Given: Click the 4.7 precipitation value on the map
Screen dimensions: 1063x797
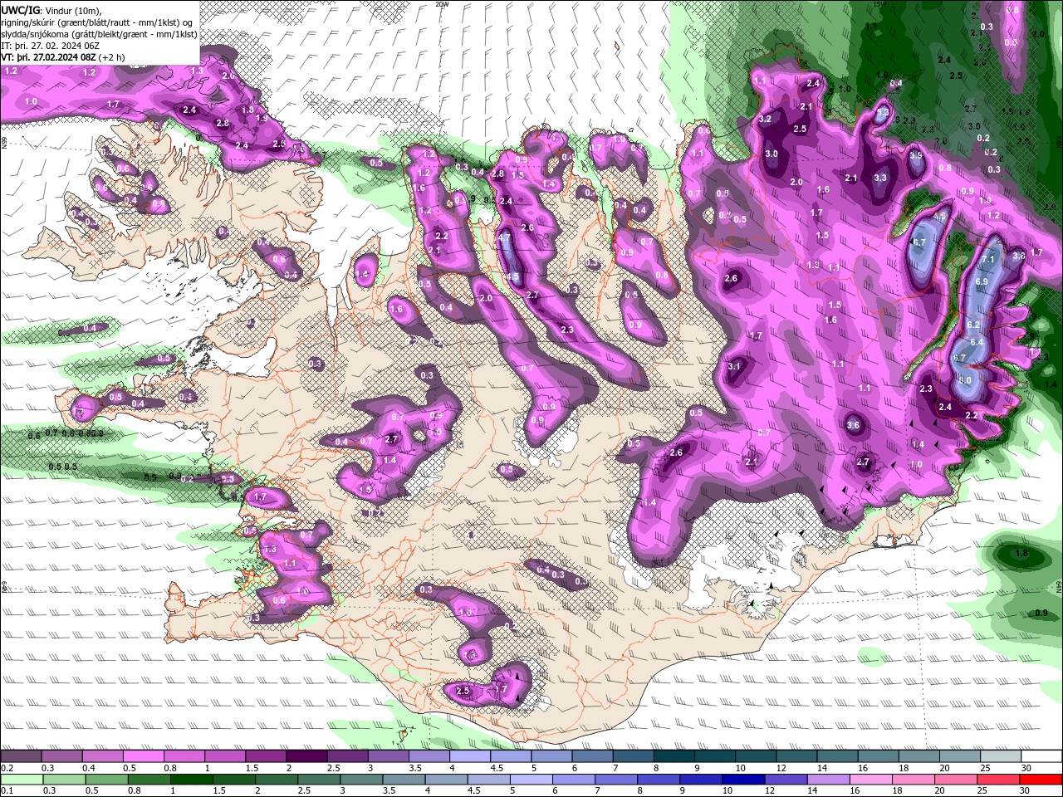Looking at the screenshot, I should point(503,237).
